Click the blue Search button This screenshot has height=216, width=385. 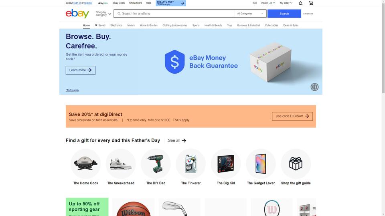[284, 14]
